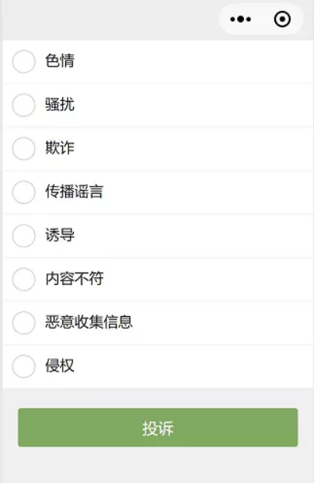Tap the circular close mini program icon
The image size is (314, 483).
tap(282, 19)
